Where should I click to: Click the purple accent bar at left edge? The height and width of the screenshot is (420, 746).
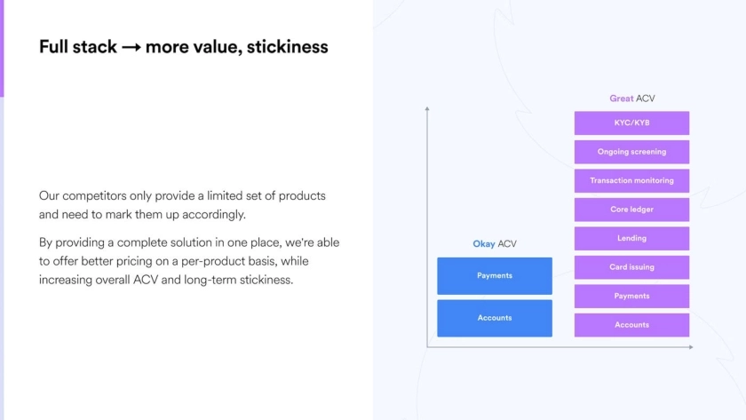[x=2, y=49]
